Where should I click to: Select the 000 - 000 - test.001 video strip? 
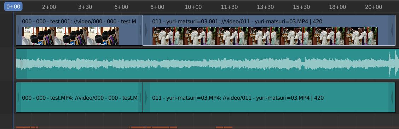[79, 30]
